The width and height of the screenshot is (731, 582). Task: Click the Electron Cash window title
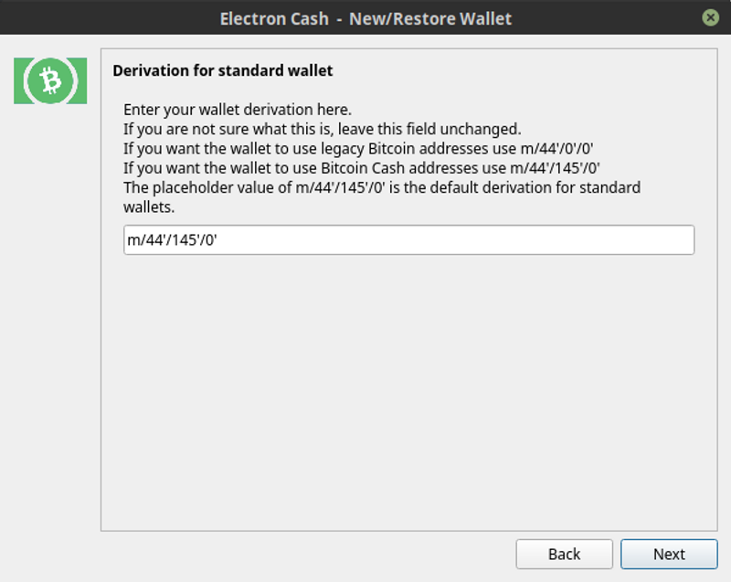(x=365, y=18)
